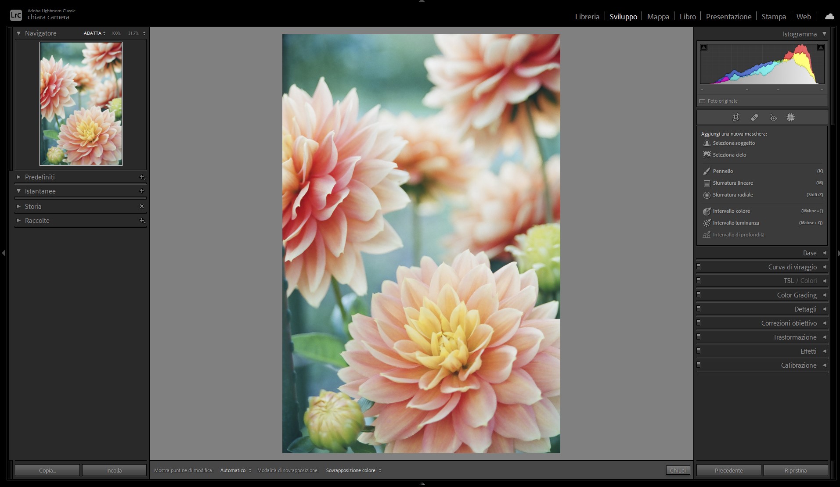Set navigator zoom to ADATTA

93,33
